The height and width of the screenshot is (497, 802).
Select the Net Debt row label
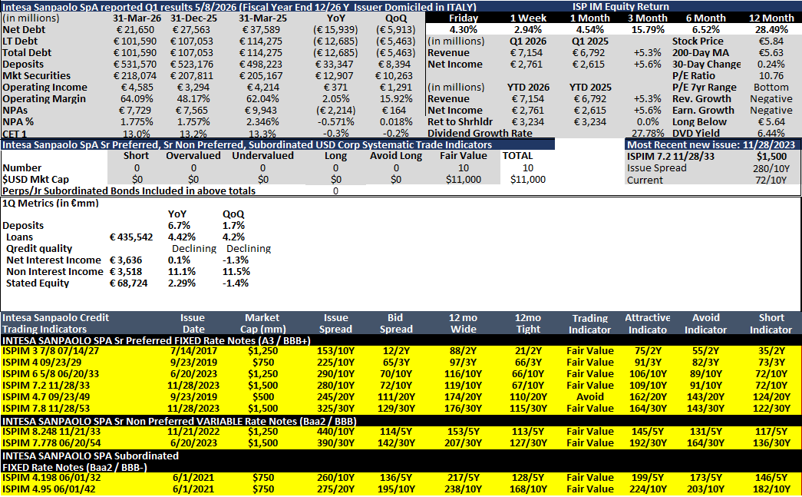(24, 30)
